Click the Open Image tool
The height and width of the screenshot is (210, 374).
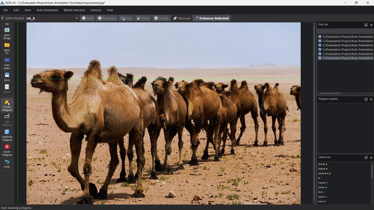7,34
